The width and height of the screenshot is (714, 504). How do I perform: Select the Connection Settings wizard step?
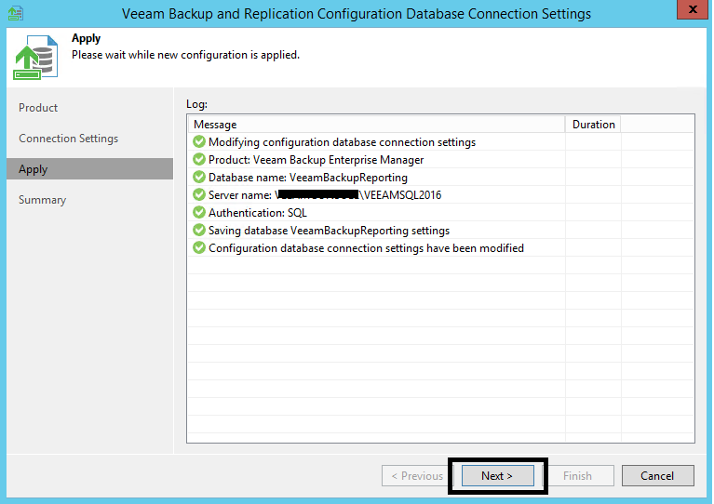pyautogui.click(x=68, y=139)
